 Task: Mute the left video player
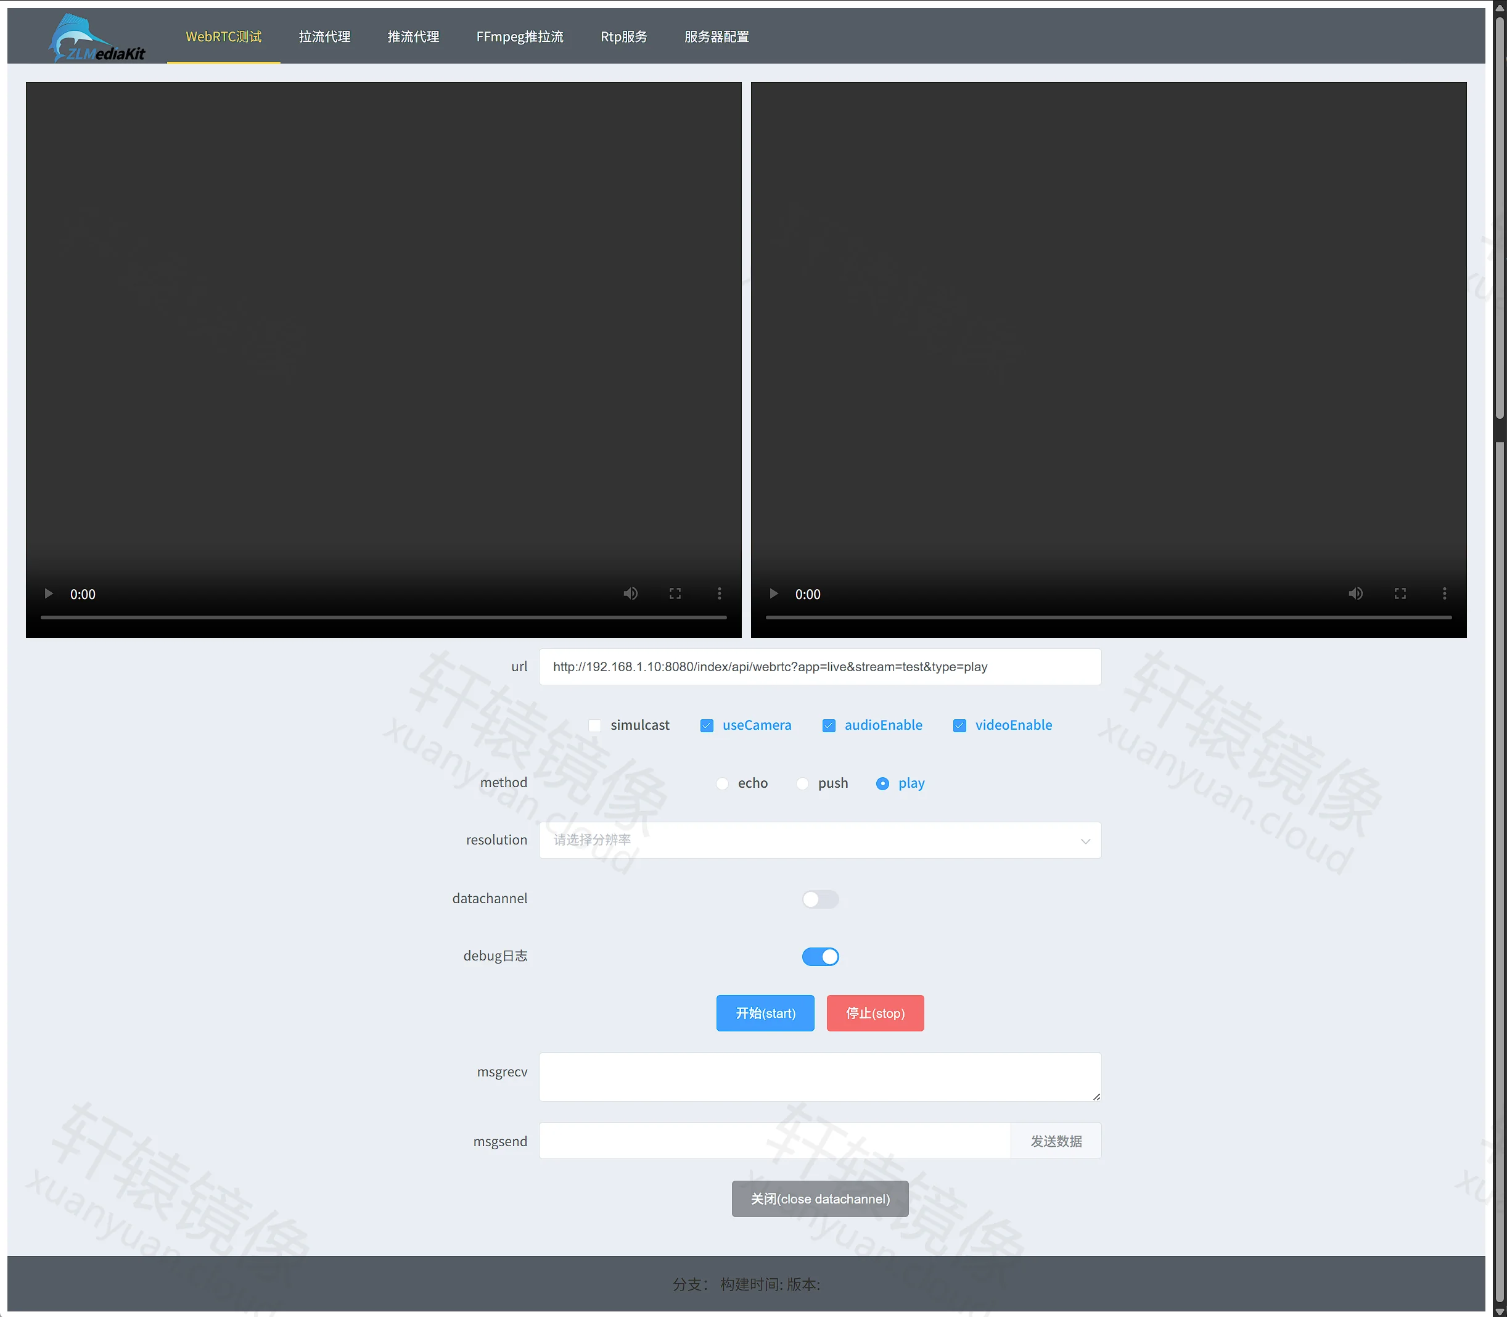coord(630,594)
